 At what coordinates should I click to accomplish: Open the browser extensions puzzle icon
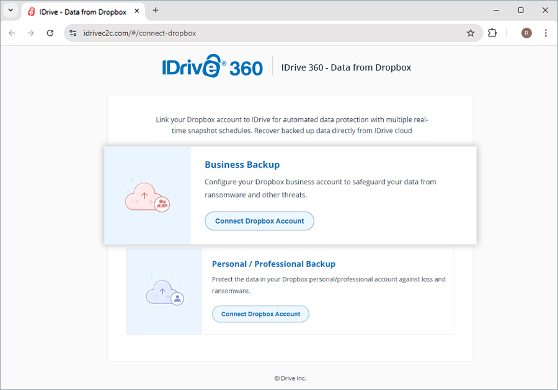492,33
